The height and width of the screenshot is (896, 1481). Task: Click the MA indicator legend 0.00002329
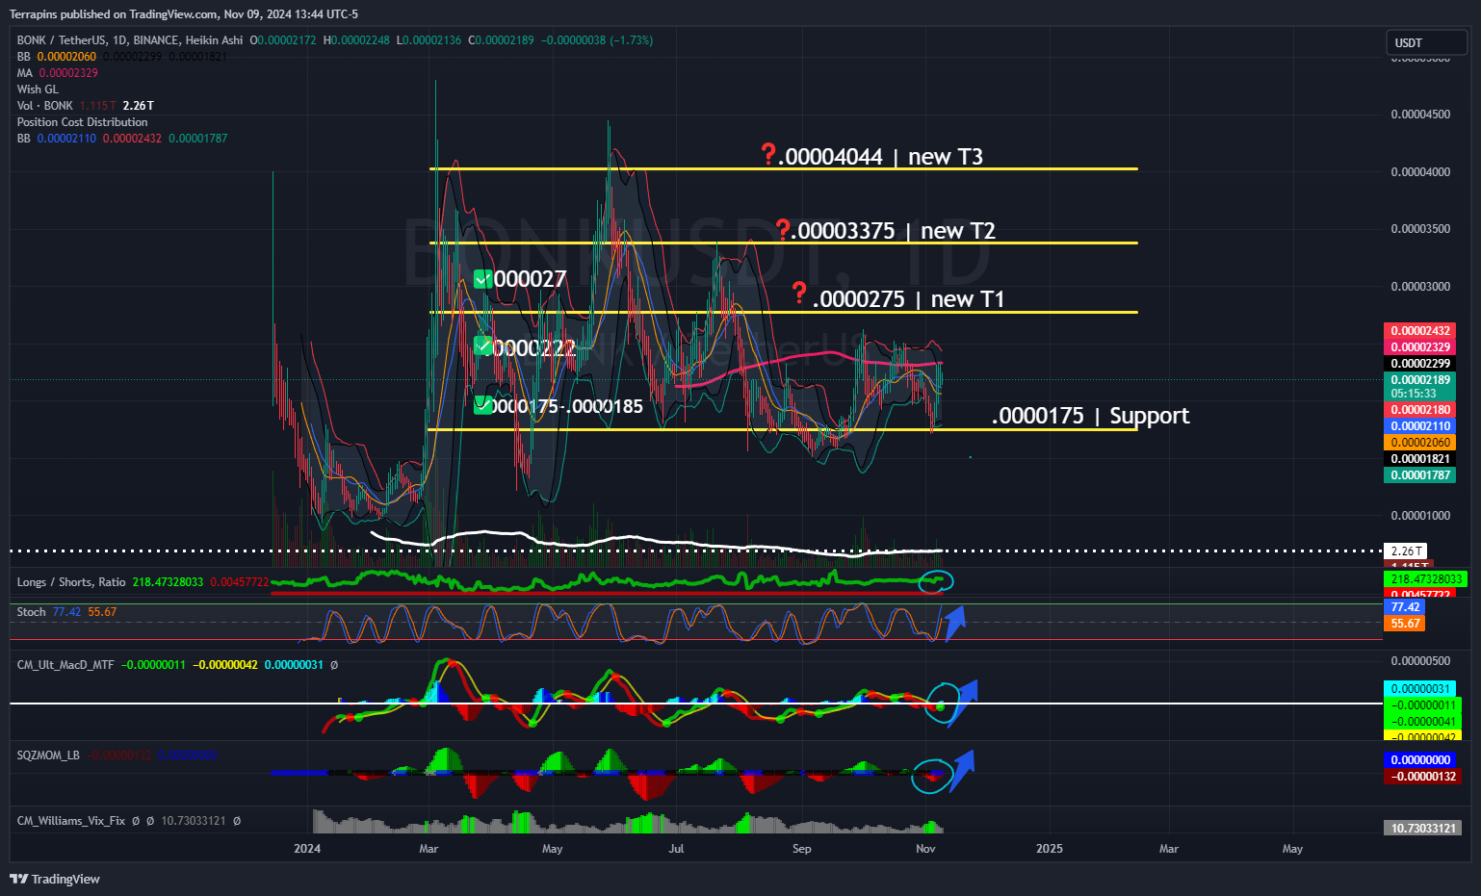(x=58, y=73)
